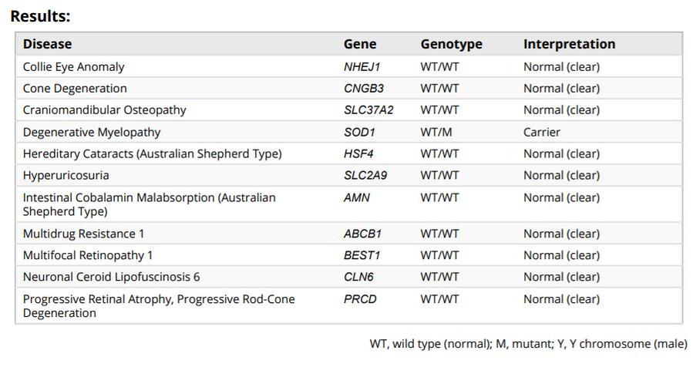Click the Interpretation column header

click(569, 44)
